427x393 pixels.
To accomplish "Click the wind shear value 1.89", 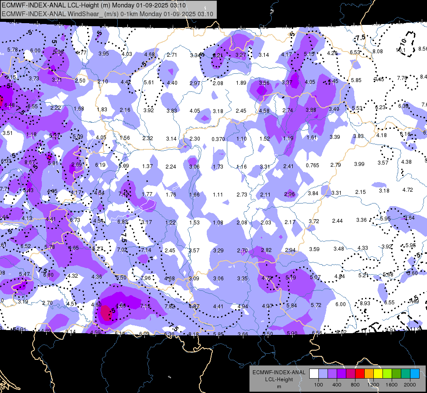I will 241,83.
